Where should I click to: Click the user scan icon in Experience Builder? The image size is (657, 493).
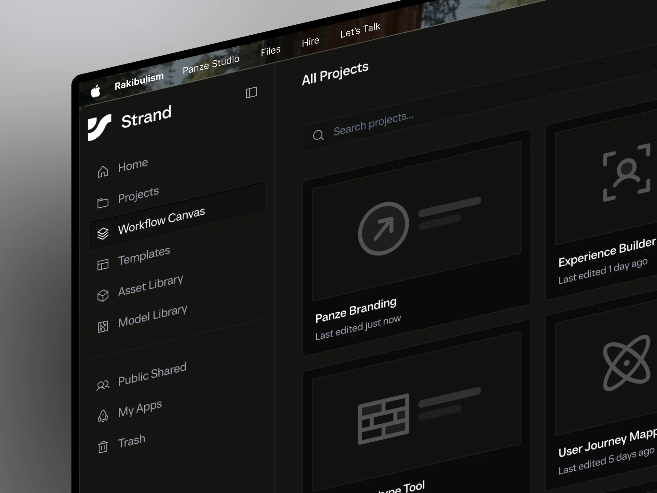coord(627,172)
